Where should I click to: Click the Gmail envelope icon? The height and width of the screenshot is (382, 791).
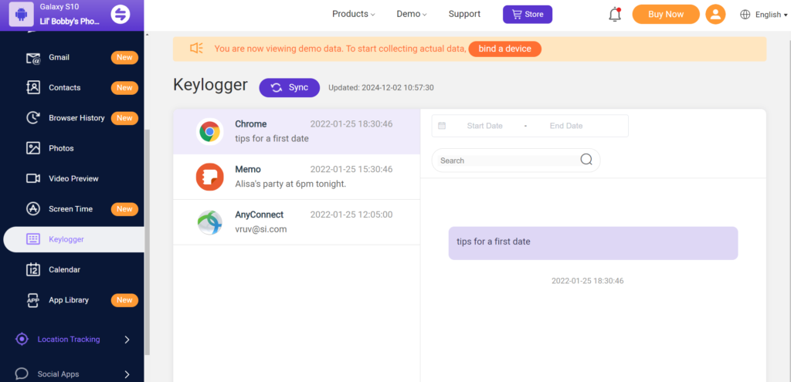[33, 58]
